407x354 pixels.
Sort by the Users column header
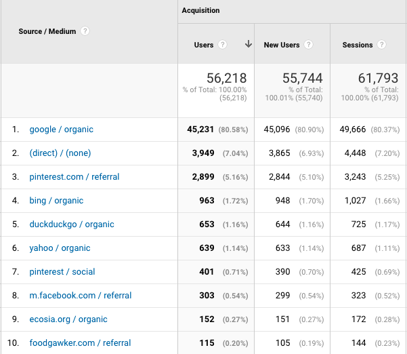[204, 45]
